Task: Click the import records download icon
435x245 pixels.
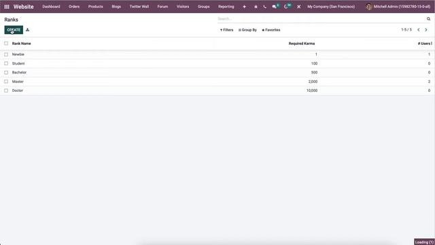Action: [27, 30]
